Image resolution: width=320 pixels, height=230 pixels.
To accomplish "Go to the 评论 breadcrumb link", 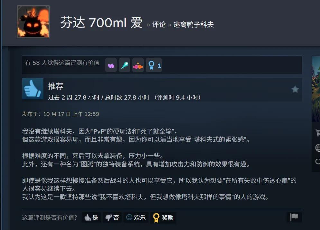I will click(x=159, y=25).
